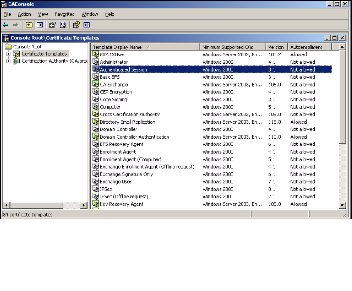Maximize the inner Certificate Templates window
The width and height of the screenshot is (352, 291).
[335, 38]
